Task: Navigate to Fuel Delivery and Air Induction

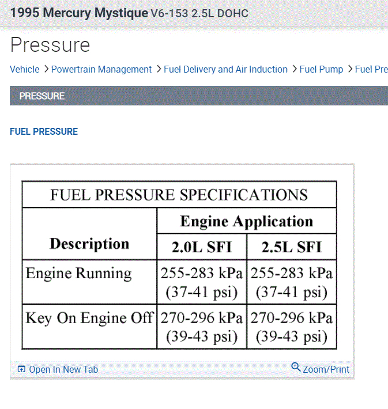Action: click(225, 69)
